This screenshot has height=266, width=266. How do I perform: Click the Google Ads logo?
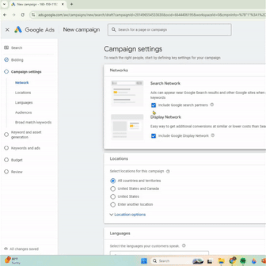(34, 30)
